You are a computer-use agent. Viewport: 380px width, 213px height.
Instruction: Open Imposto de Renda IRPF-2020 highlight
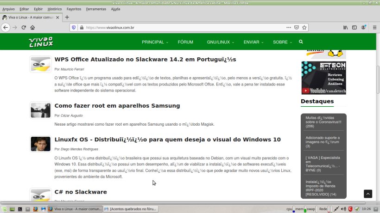[x=321, y=188]
